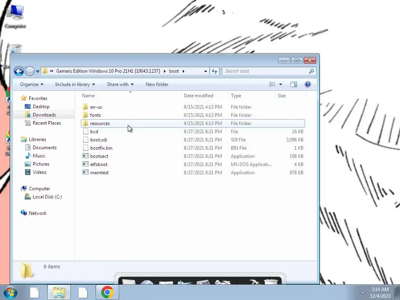Toggle the preview pane
Screen dimensions: 400x300
pyautogui.click(x=294, y=84)
